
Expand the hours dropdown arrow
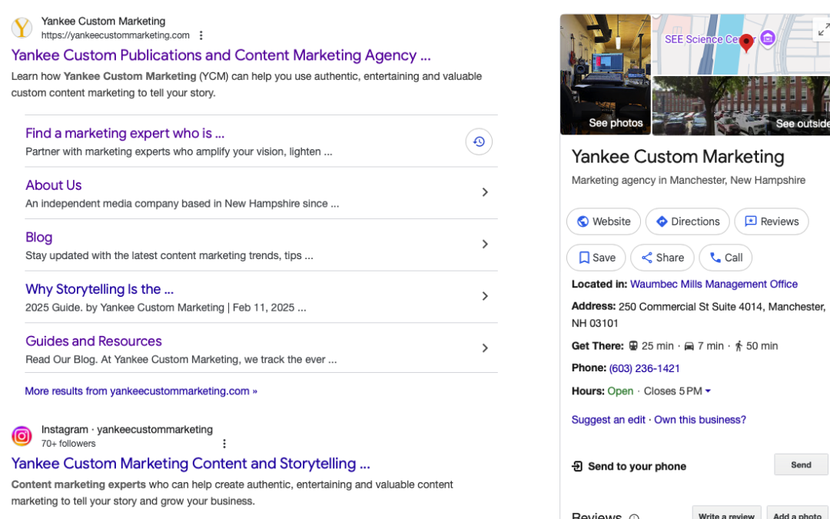coord(708,391)
